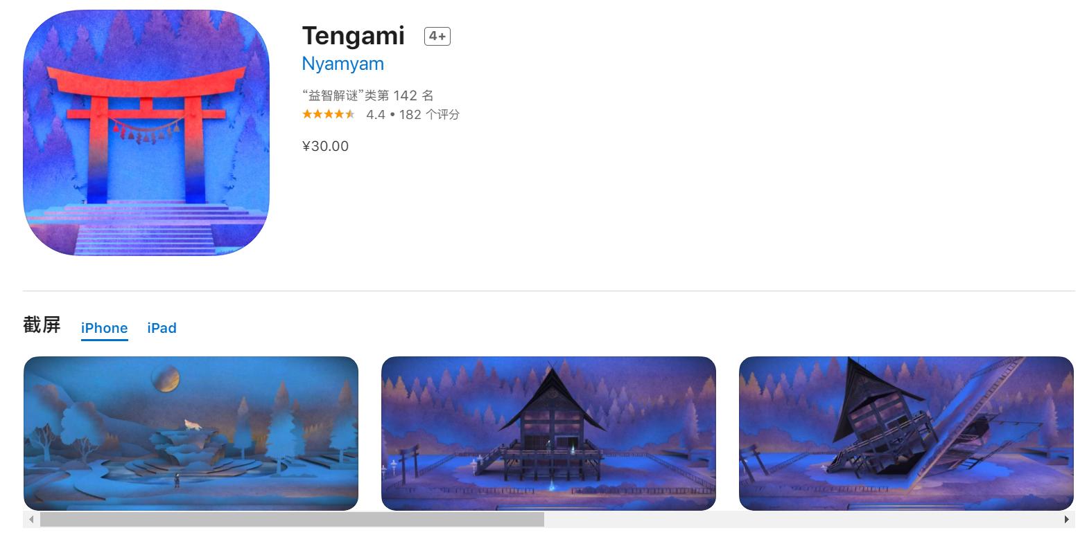Click the Tengami app title
Viewport: 1087px width, 537px height.
tap(353, 35)
